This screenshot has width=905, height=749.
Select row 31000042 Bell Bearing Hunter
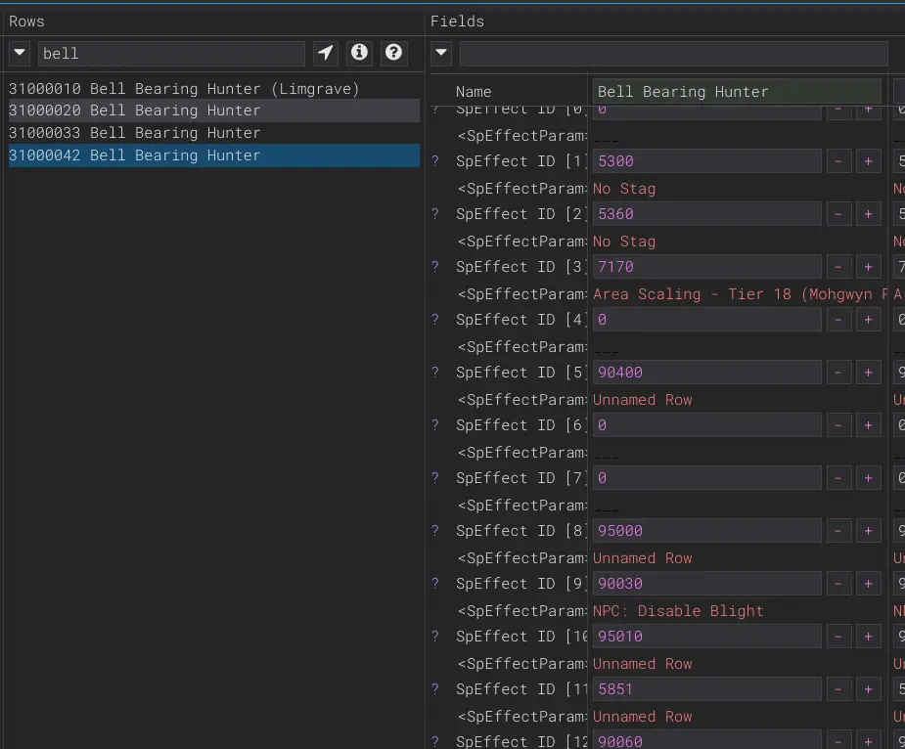pos(214,155)
